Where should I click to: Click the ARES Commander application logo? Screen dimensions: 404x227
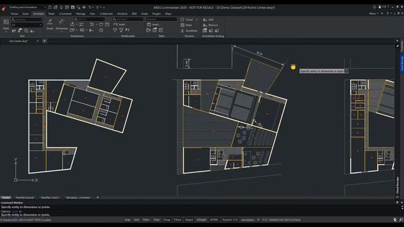point(4,8)
